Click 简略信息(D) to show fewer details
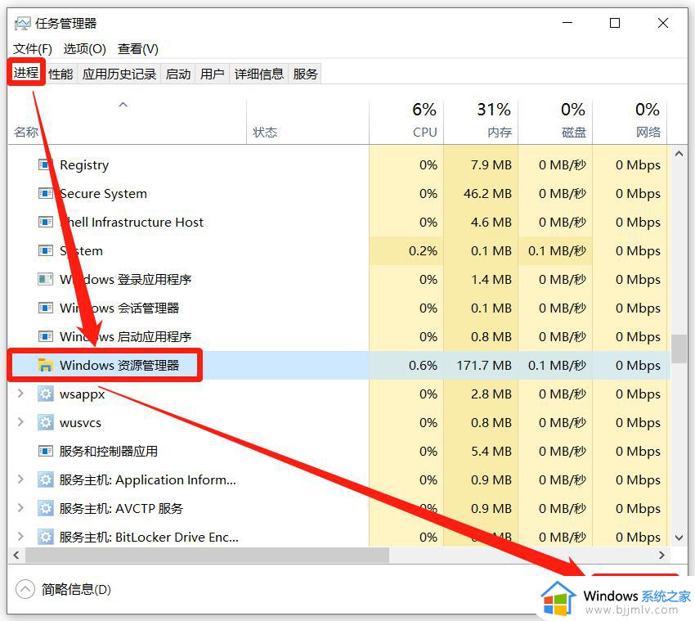The image size is (695, 621). coord(76,590)
